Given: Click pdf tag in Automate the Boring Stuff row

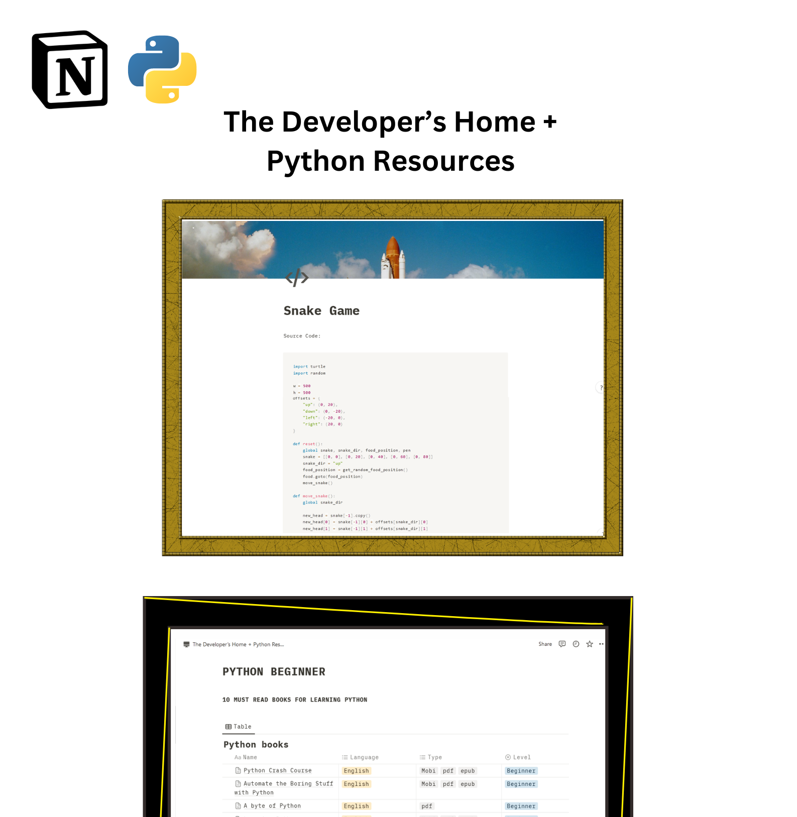Looking at the screenshot, I should 448,784.
